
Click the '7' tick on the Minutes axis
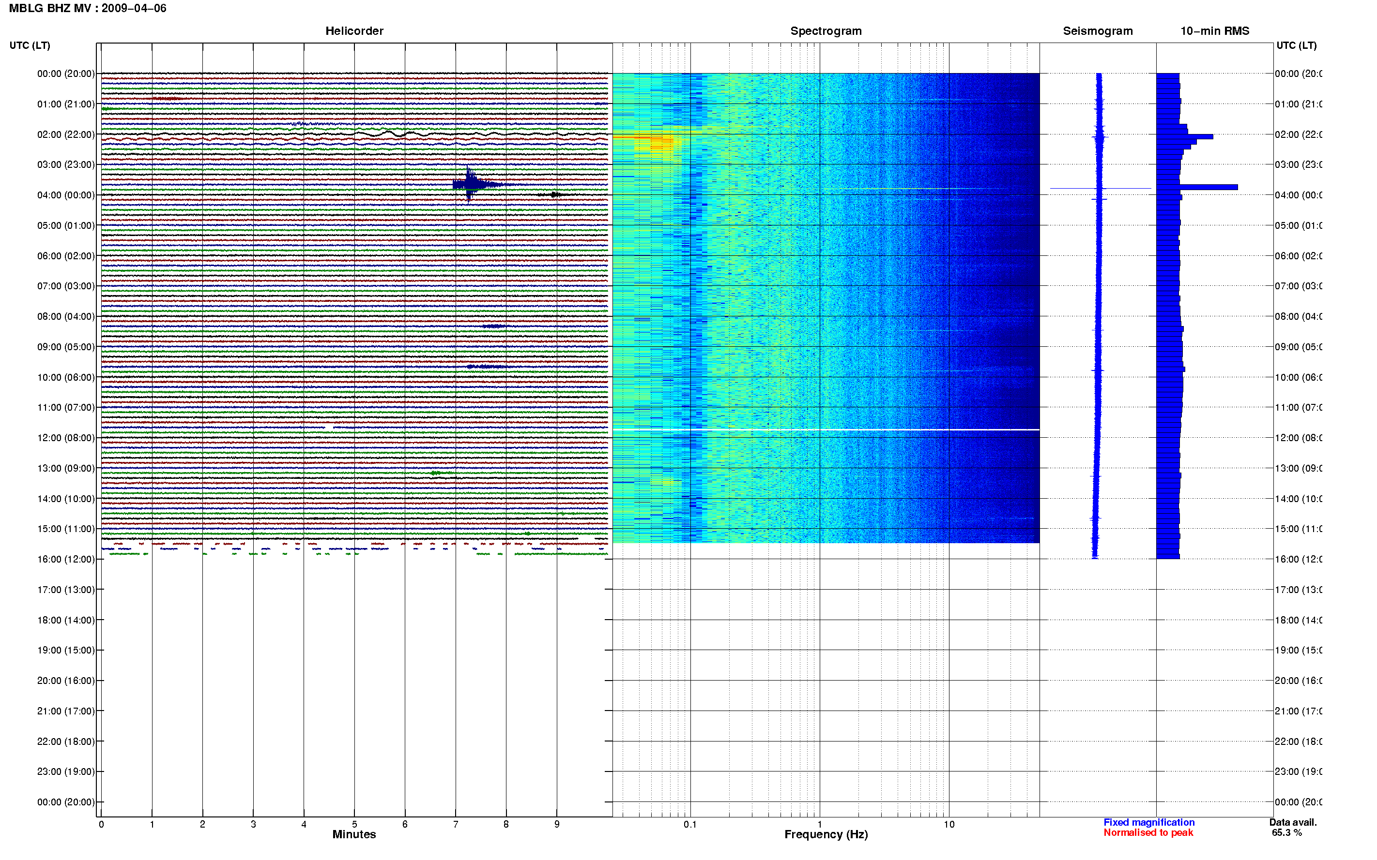456,824
